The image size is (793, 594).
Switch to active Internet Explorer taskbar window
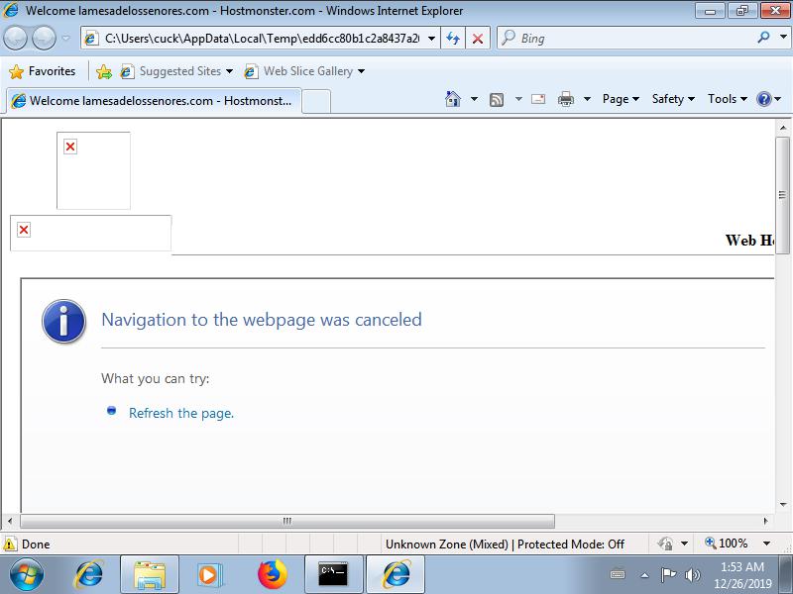point(396,575)
